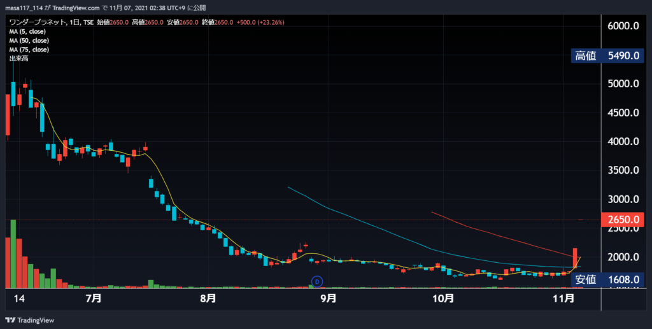This screenshot has height=329, width=652.
Task: Click the 7月 label on time axis
Action: [x=94, y=298]
